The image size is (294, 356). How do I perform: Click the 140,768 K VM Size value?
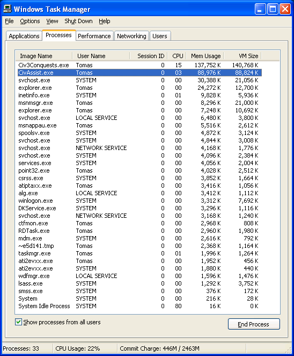point(245,65)
